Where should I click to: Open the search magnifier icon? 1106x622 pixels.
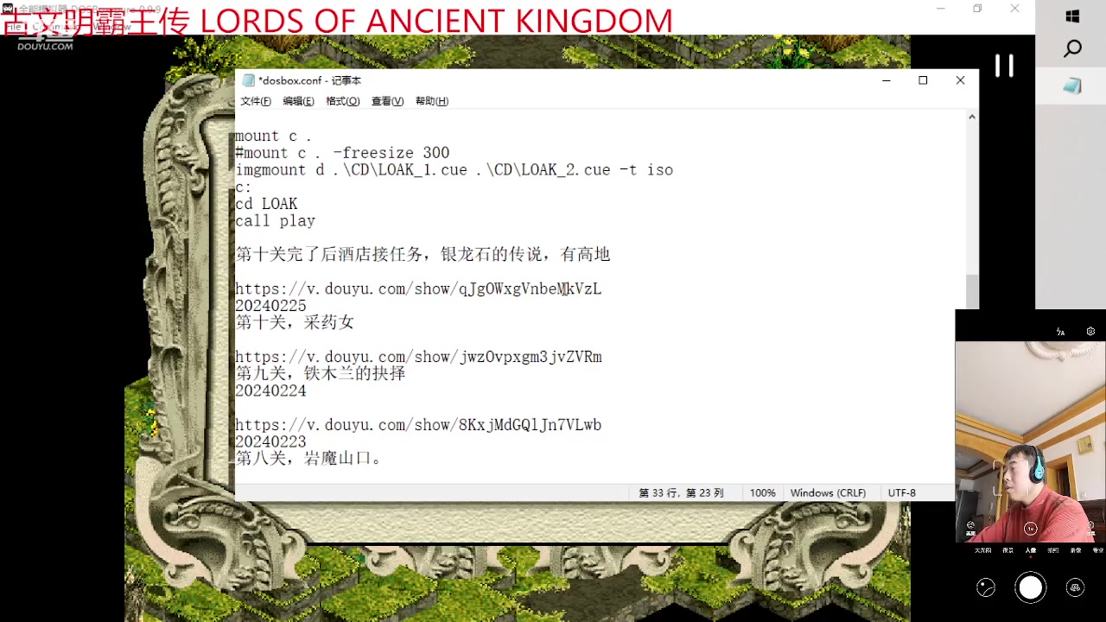pos(1072,49)
